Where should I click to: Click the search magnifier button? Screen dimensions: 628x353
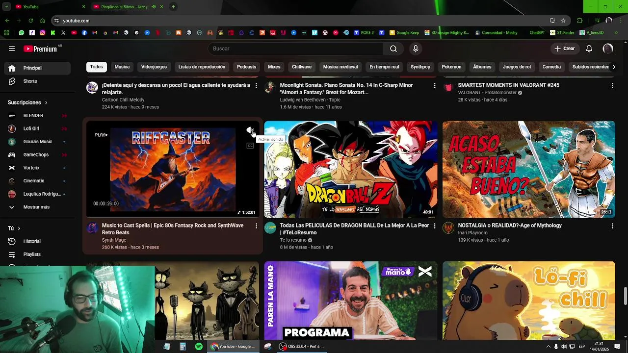393,49
